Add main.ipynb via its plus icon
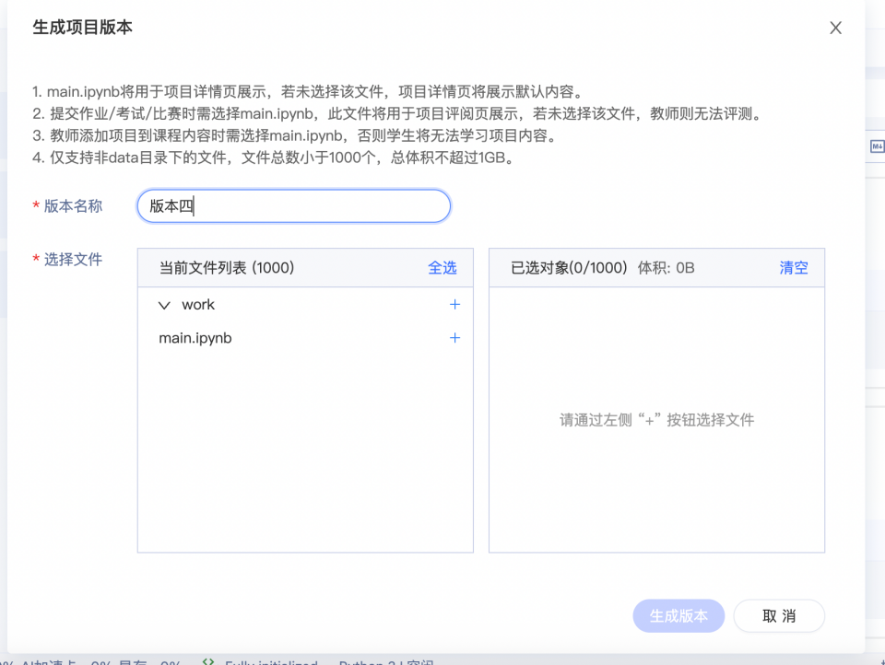The width and height of the screenshot is (885, 665). click(x=454, y=338)
